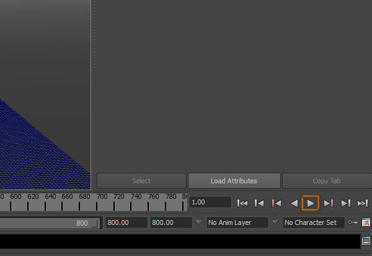This screenshot has height=256, width=372.
Task: Go to end of playback range
Action: point(363,203)
